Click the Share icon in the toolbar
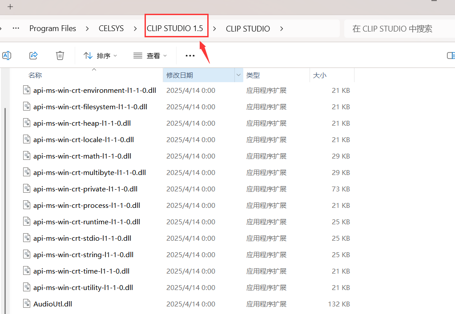This screenshot has width=455, height=314. tap(33, 55)
